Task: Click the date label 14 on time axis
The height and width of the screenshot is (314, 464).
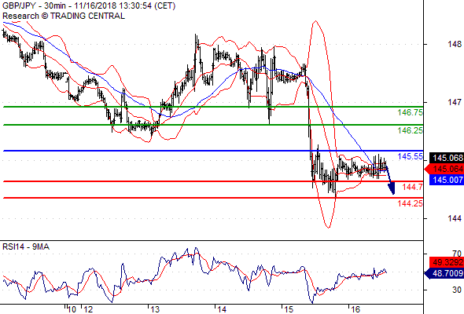Action: coord(222,309)
